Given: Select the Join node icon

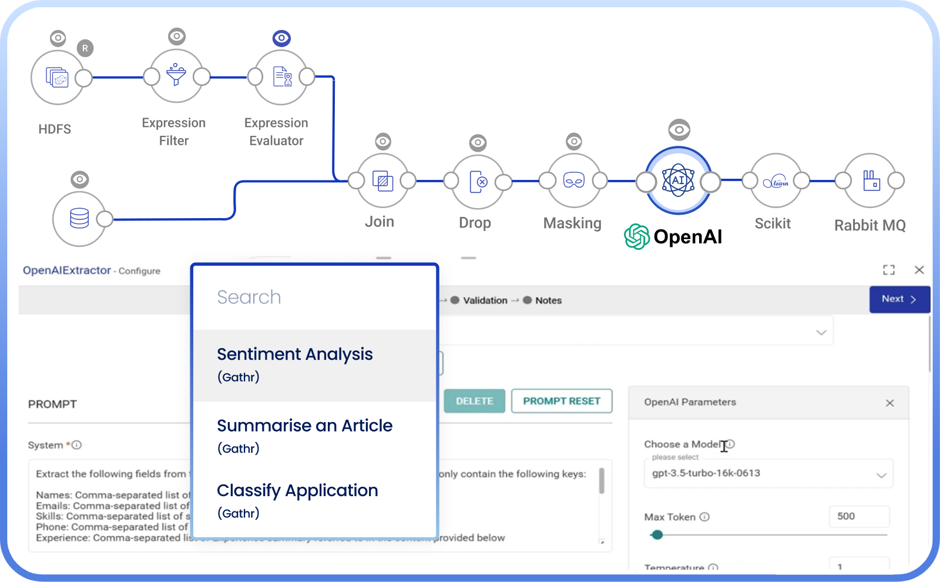Looking at the screenshot, I should (382, 180).
